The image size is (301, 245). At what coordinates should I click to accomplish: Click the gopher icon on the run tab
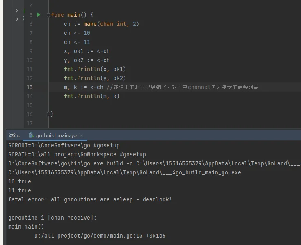coord(31,135)
